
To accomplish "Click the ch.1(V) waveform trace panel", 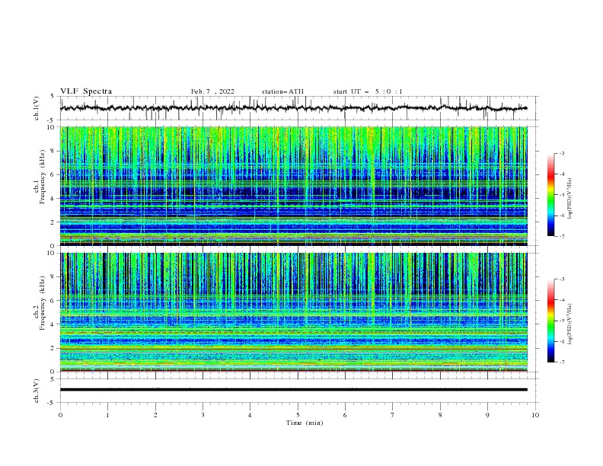I will coord(297,108).
